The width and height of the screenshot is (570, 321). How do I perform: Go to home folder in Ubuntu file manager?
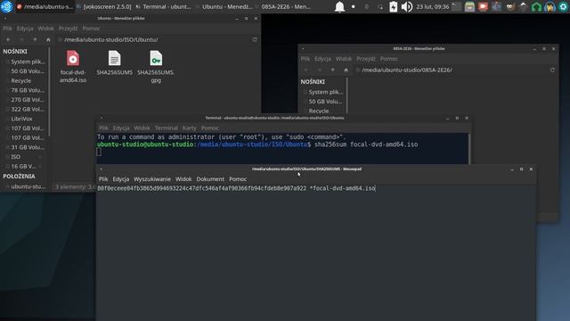pyautogui.click(x=48, y=39)
